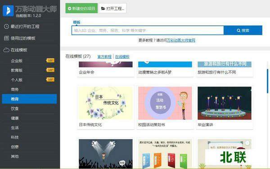Click the 日本传统文化 caption text

(90, 124)
